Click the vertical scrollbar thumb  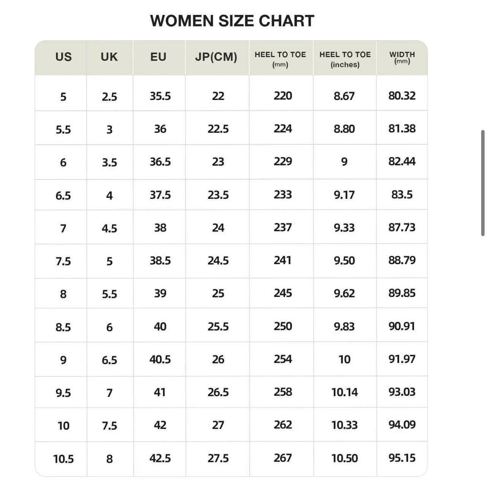click(x=483, y=183)
